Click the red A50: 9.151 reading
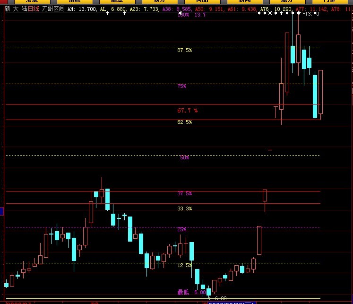353x304 pixels. coord(209,9)
